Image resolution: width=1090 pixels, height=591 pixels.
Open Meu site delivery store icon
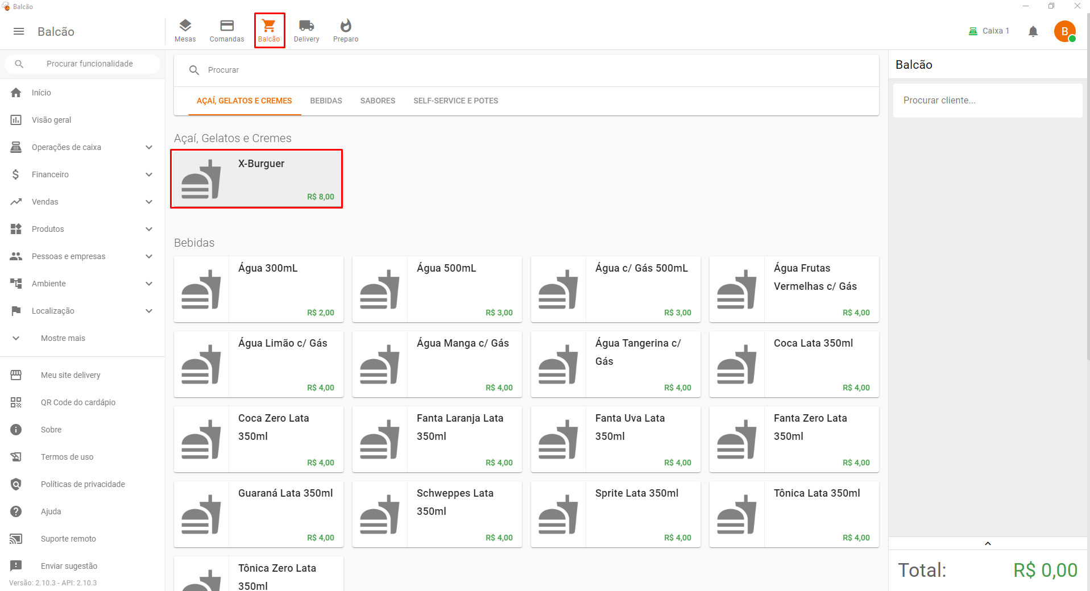click(16, 375)
